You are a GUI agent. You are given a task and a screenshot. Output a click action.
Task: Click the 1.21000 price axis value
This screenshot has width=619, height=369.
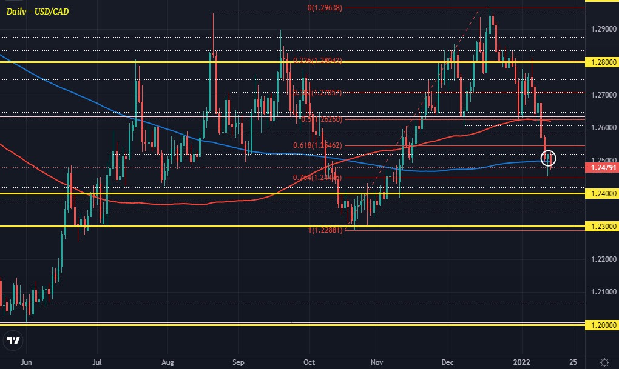pos(604,291)
